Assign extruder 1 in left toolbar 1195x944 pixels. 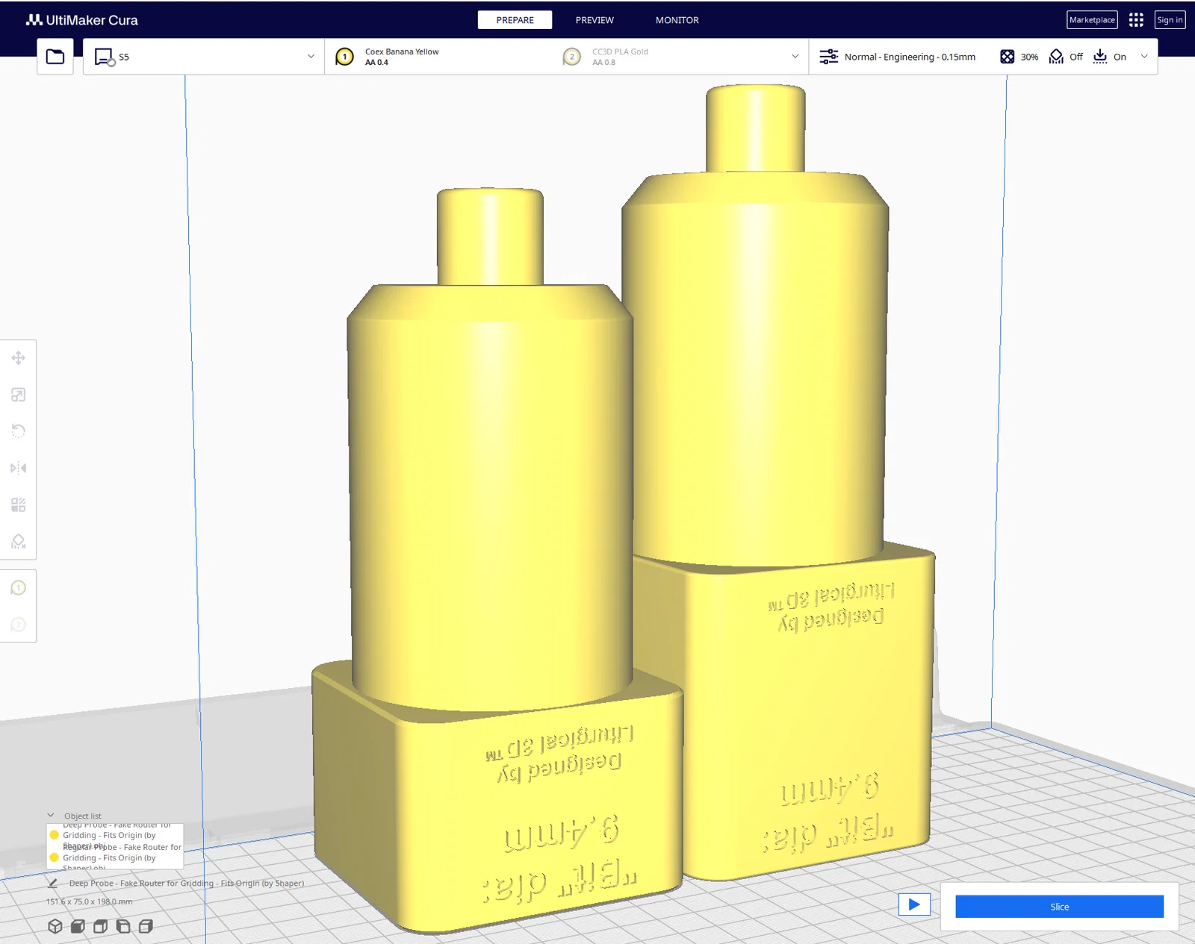click(19, 588)
